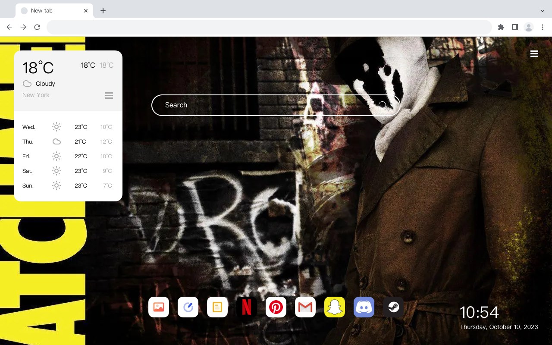Click Thursday's 21°C high temperature

point(80,141)
